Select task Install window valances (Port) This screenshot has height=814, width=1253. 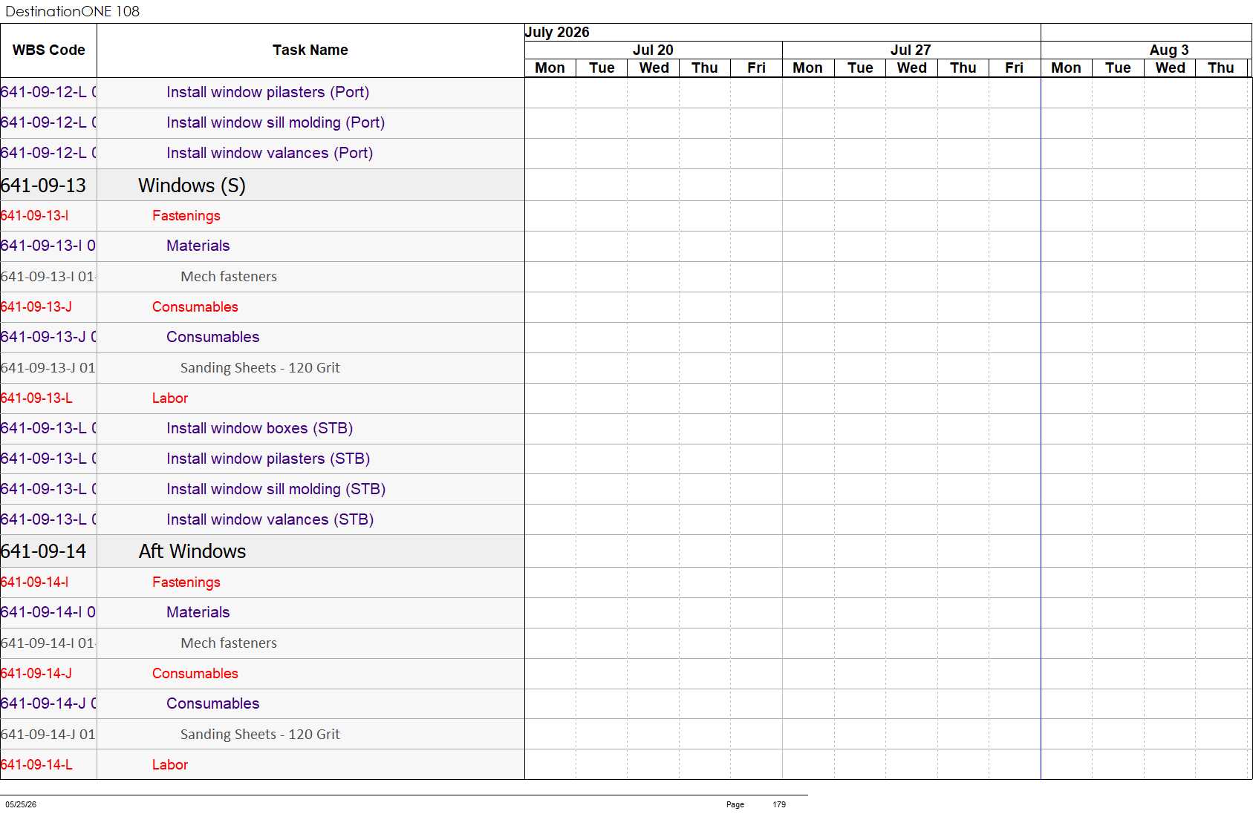(x=270, y=153)
